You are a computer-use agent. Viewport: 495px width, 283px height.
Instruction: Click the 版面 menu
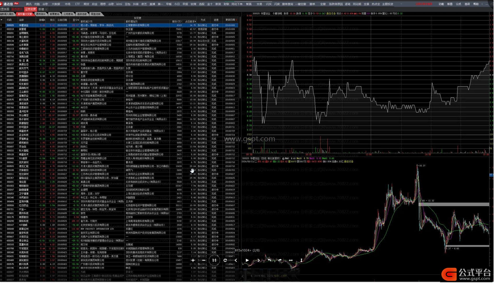(x=450, y=4)
